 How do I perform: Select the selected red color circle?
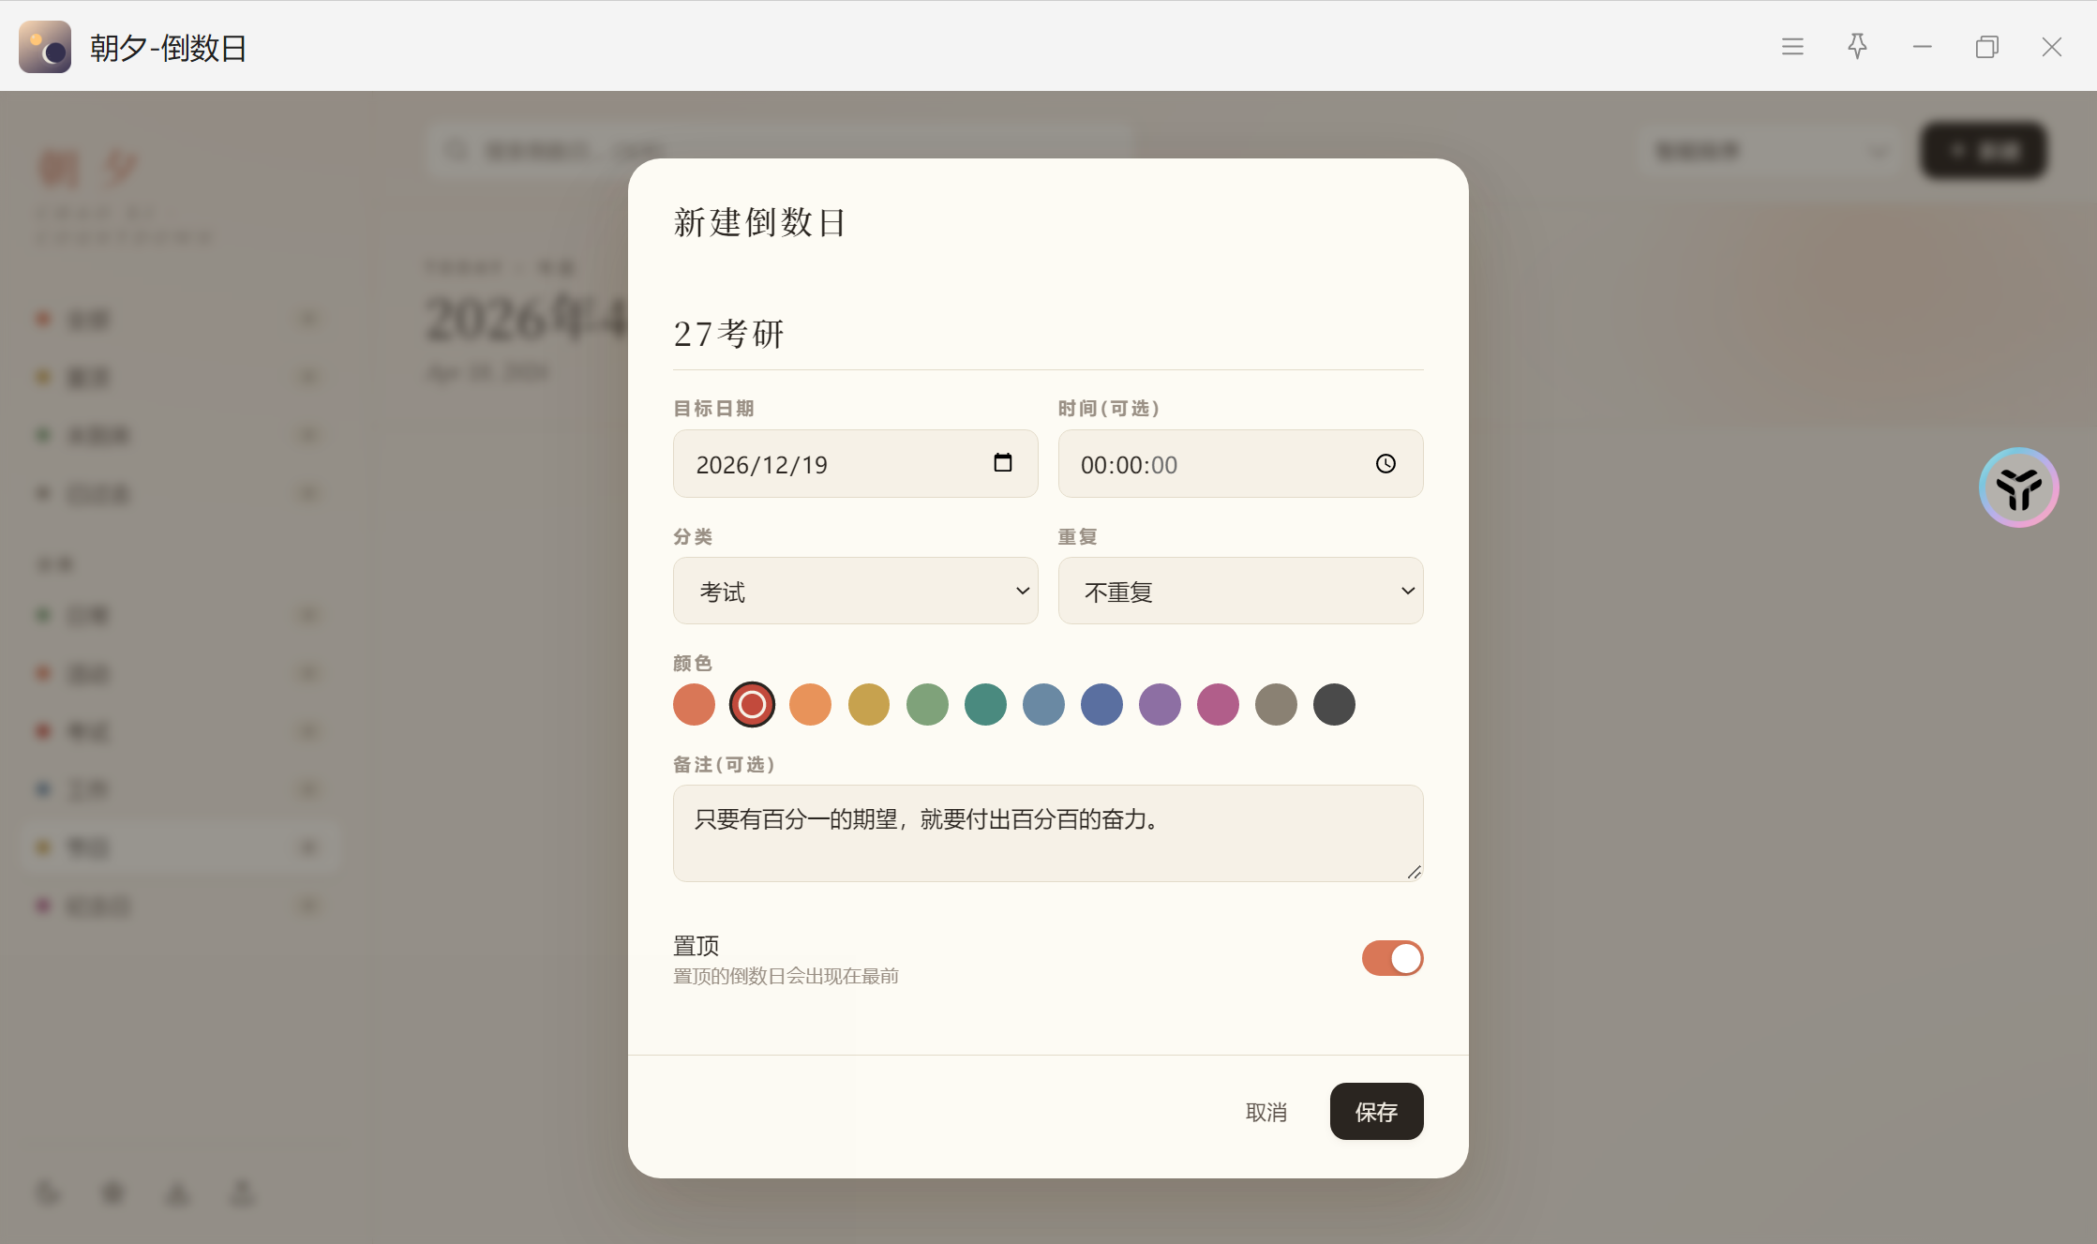(x=752, y=705)
